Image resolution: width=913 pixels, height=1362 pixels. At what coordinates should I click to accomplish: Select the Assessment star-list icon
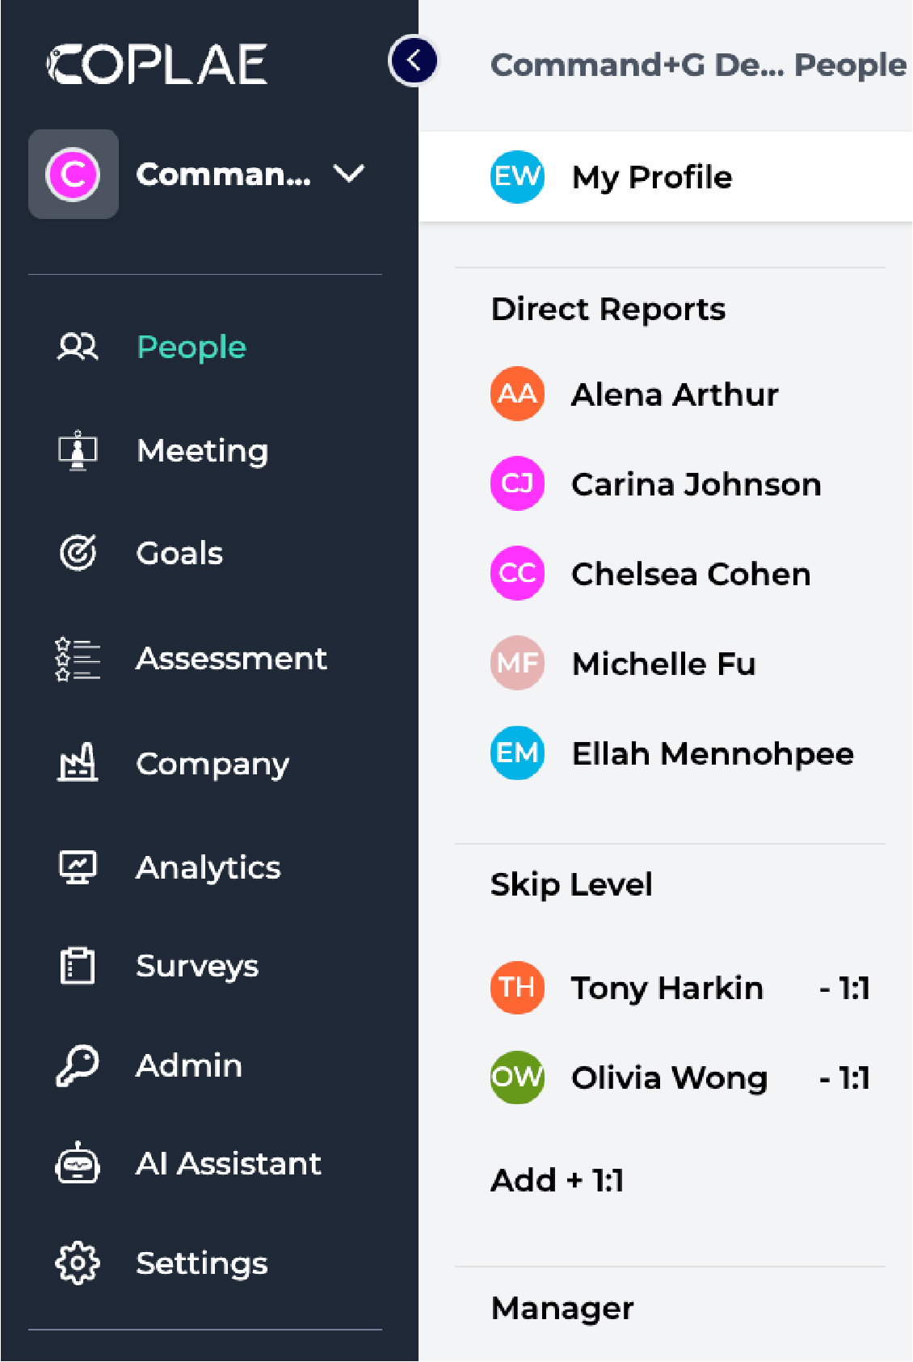coord(78,659)
